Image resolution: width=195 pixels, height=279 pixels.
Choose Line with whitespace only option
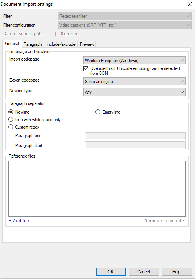tap(11, 120)
